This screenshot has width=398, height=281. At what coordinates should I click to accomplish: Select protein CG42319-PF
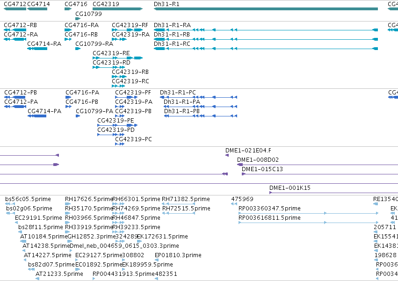[133, 93]
